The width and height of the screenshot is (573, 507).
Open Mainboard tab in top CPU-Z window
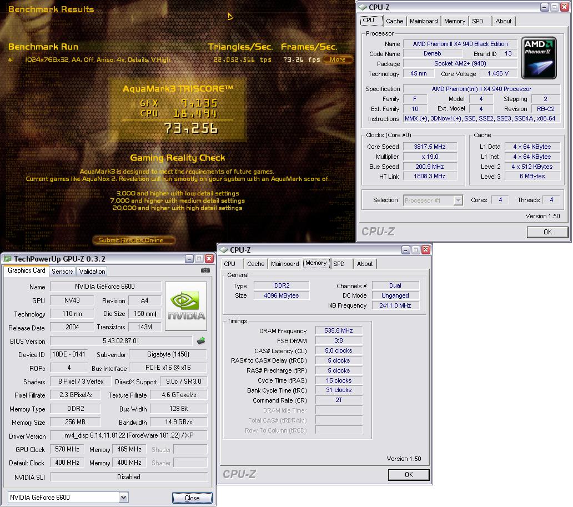(x=424, y=21)
